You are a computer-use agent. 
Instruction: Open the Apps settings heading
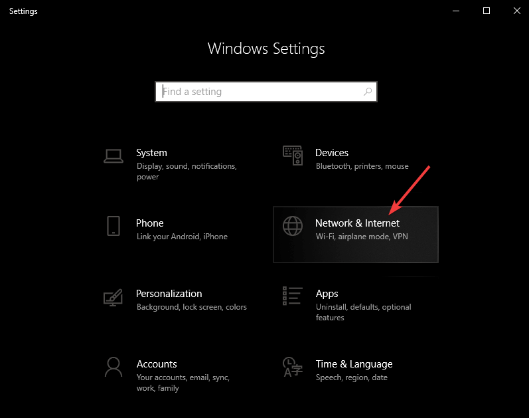pos(327,294)
